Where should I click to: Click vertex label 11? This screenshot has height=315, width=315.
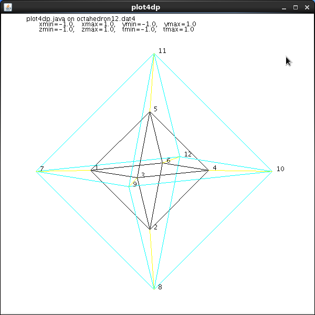click(162, 51)
